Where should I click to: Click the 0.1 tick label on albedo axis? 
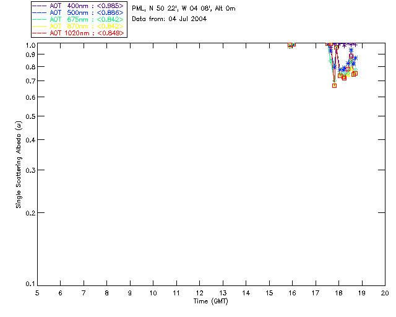tap(30, 284)
